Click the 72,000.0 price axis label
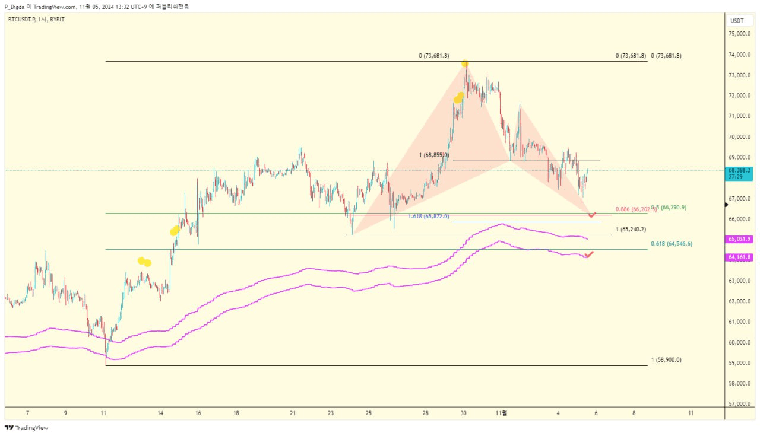Viewport: 760px width, 436px height. click(740, 96)
